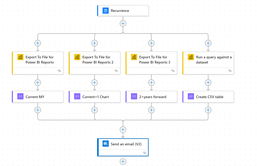The height and width of the screenshot is (166, 257).
Task: Click the Power BI icon on Run a query against a dataset
Action: click(x=191, y=57)
